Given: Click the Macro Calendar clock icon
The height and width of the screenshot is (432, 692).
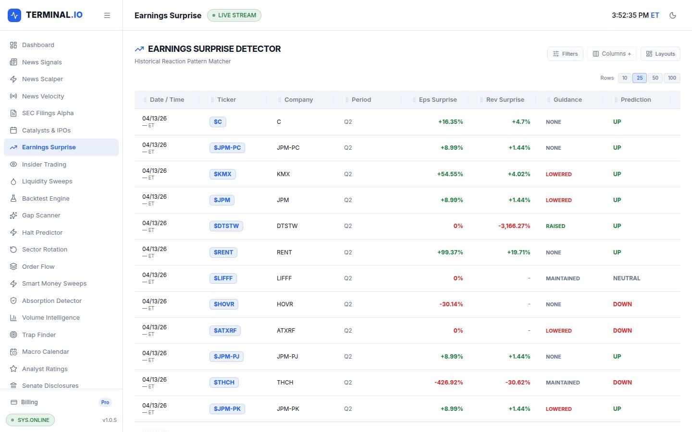Looking at the screenshot, I should (x=13, y=352).
